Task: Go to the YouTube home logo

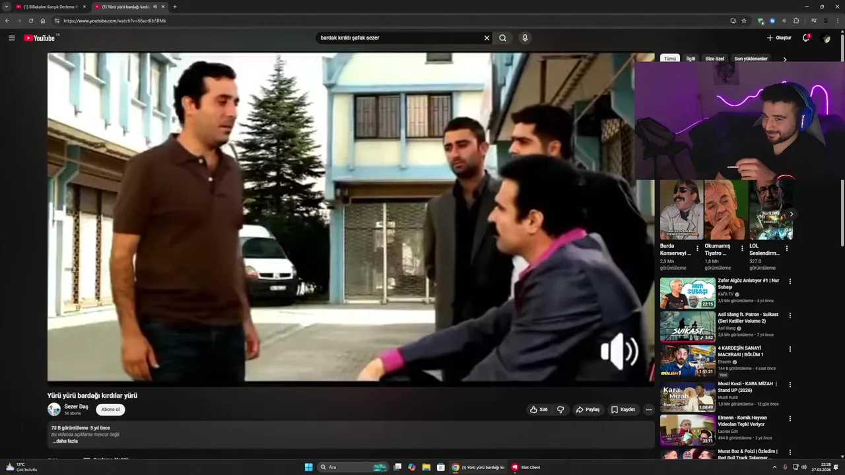Action: [x=40, y=38]
